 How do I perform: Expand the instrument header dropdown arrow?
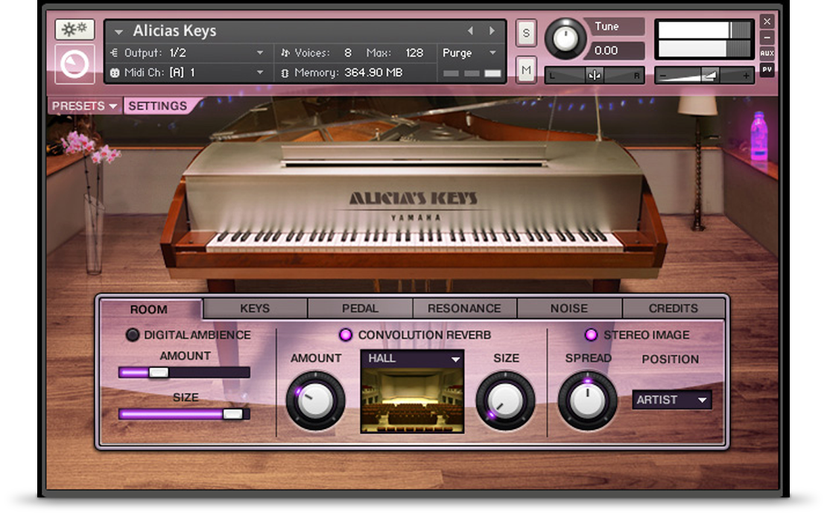tap(118, 31)
